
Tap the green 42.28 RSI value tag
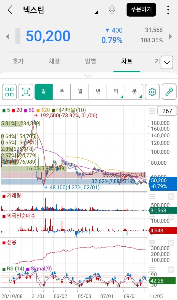pyautogui.click(x=162, y=281)
